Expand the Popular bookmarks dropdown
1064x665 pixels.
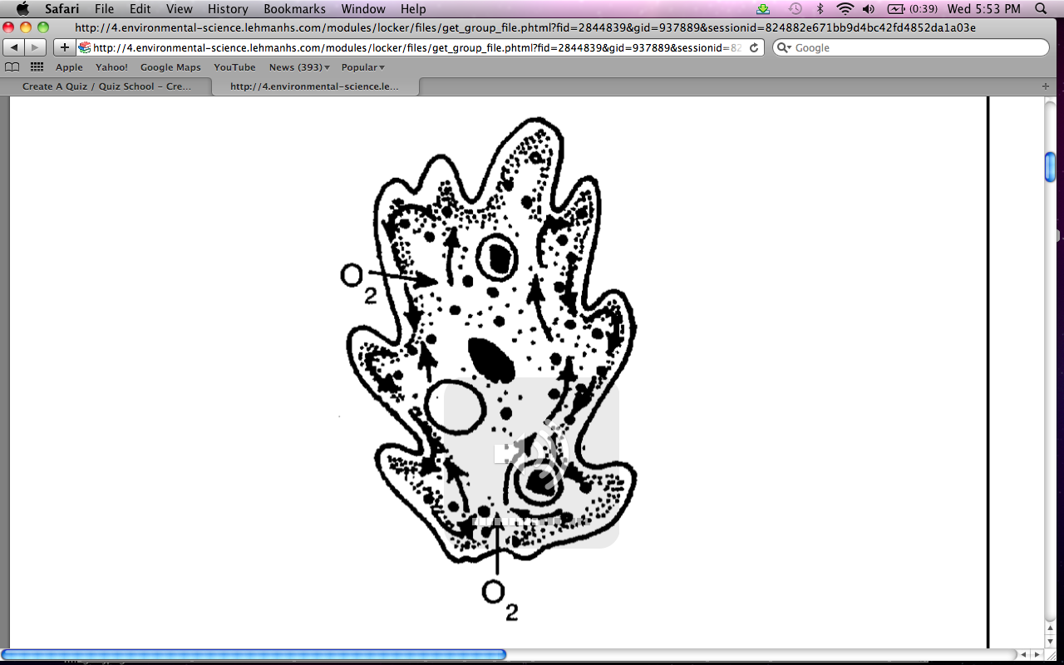pos(362,67)
